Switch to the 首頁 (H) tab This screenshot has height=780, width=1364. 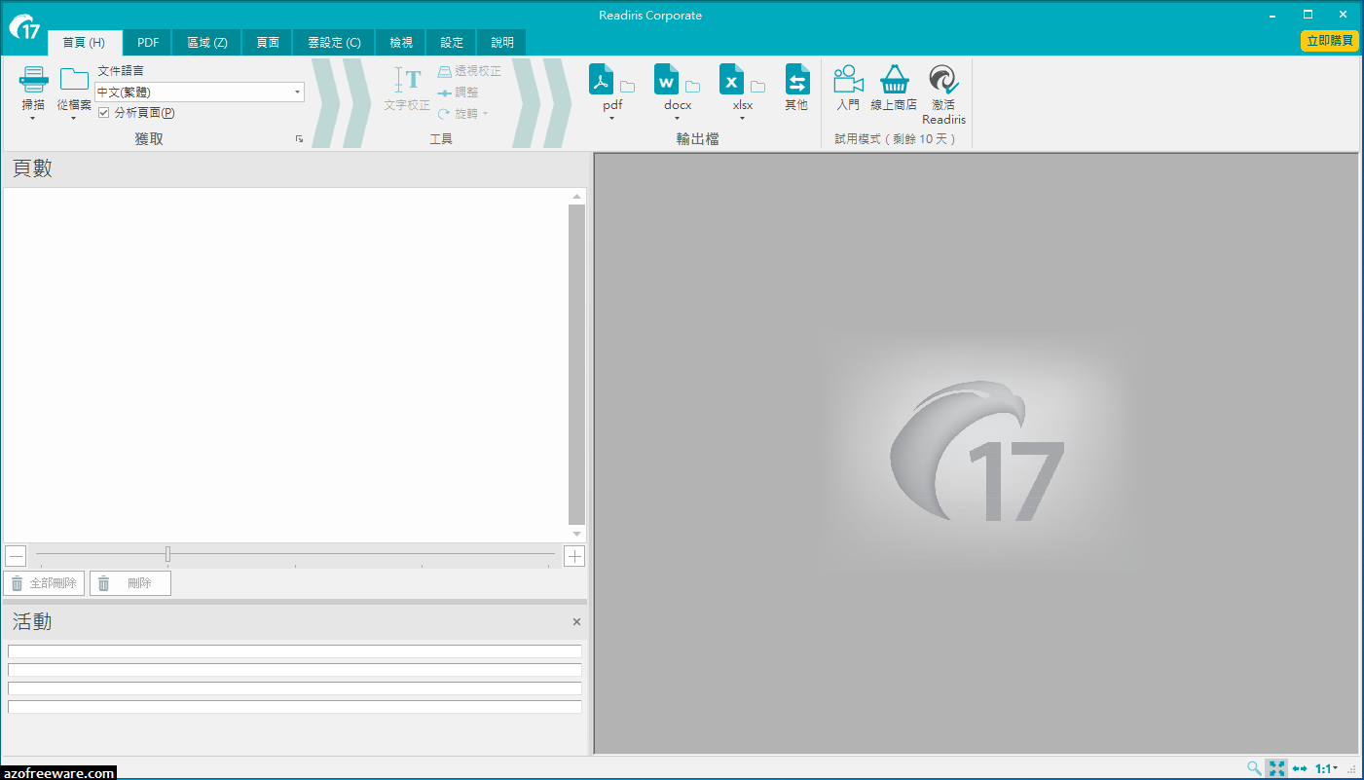pos(84,43)
